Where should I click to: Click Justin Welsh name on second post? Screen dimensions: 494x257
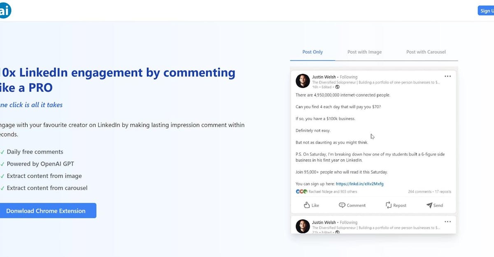point(324,223)
